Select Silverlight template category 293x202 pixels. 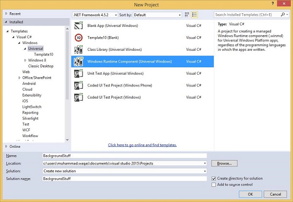30,119
